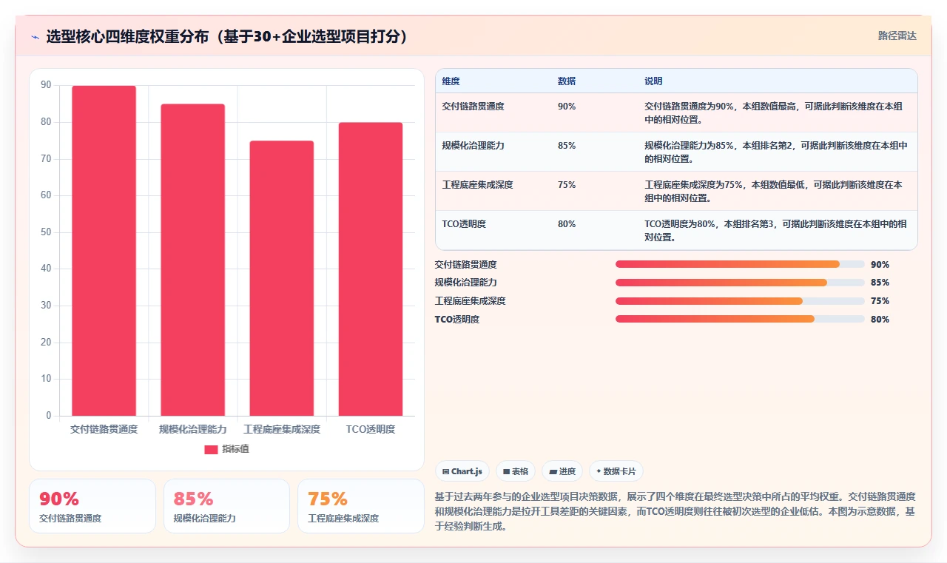Viewport: 947px width, 563px height.
Task: Open the 75% 工程底座集成深度 data card
Action: point(361,506)
